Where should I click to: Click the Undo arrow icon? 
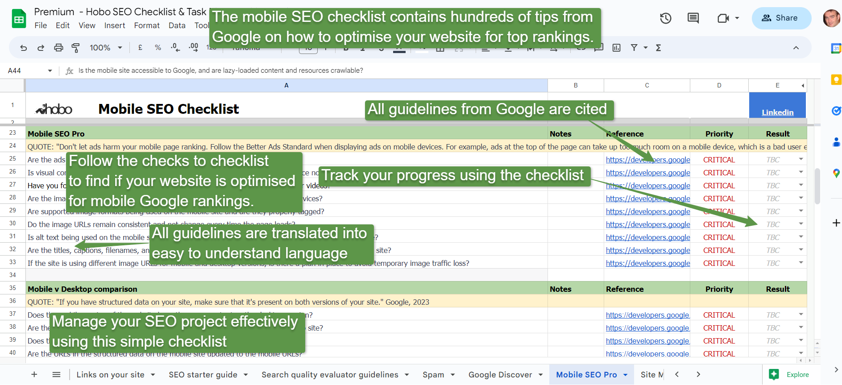(x=24, y=48)
